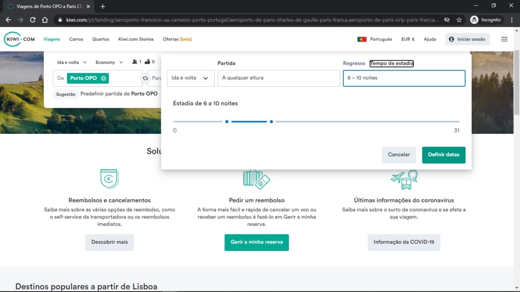Open the EUR € currency selector
520x292 pixels.
click(408, 39)
